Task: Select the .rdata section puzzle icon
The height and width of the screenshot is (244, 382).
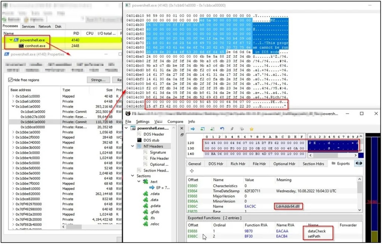Action: [146, 194]
